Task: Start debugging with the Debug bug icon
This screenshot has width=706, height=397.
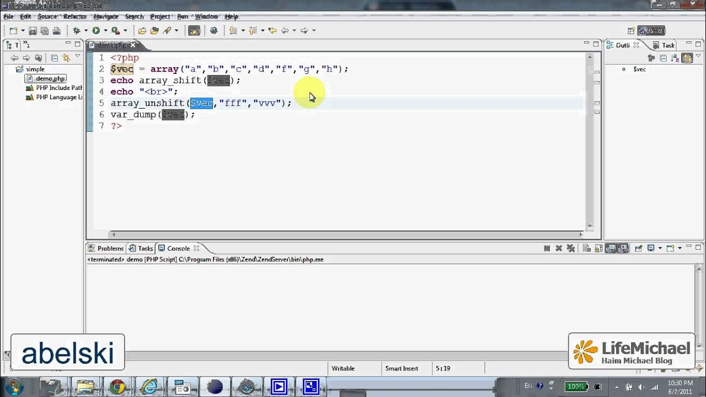Action: pos(76,31)
